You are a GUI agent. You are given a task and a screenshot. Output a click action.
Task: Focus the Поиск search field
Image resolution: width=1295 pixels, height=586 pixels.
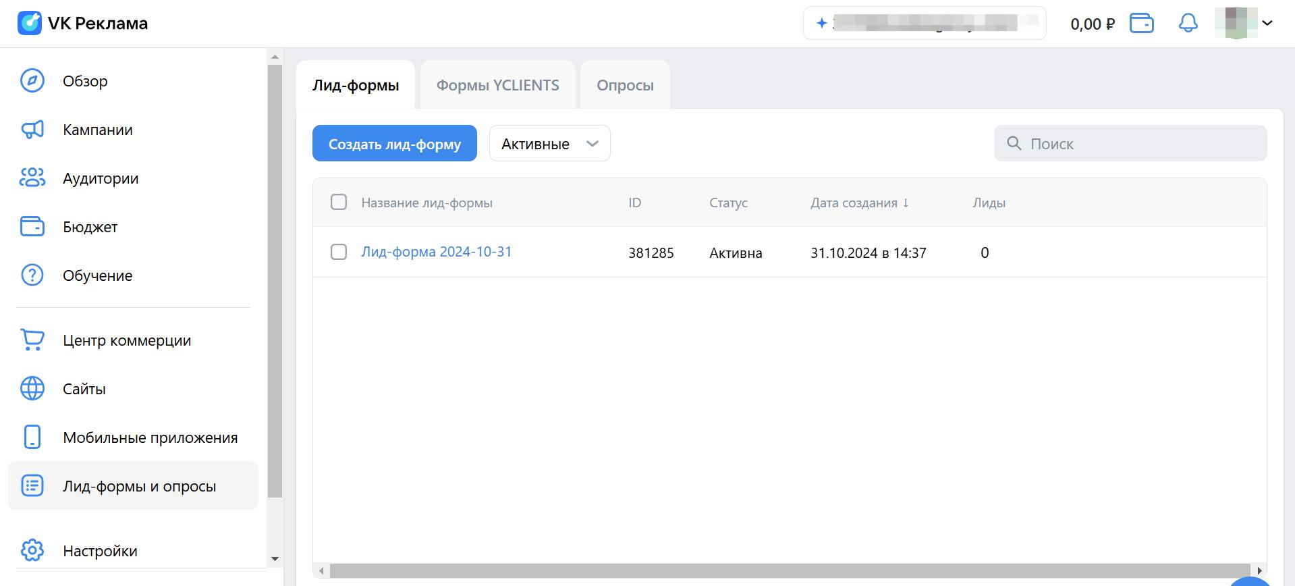click(x=1130, y=143)
